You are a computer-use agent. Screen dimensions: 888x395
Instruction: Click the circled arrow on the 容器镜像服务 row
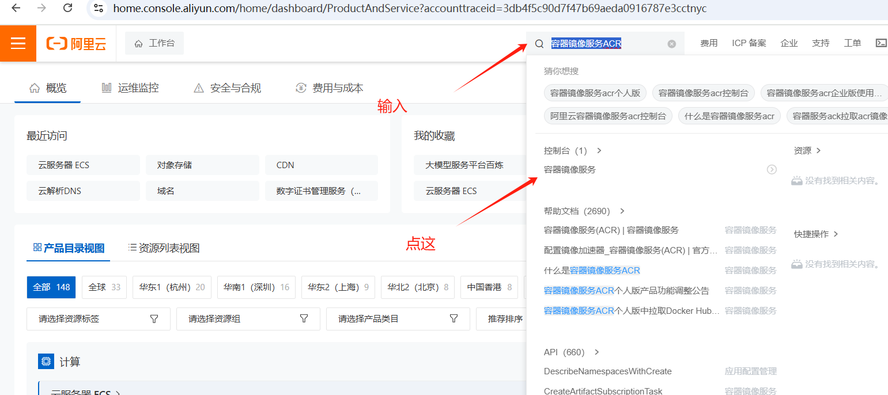(x=772, y=169)
